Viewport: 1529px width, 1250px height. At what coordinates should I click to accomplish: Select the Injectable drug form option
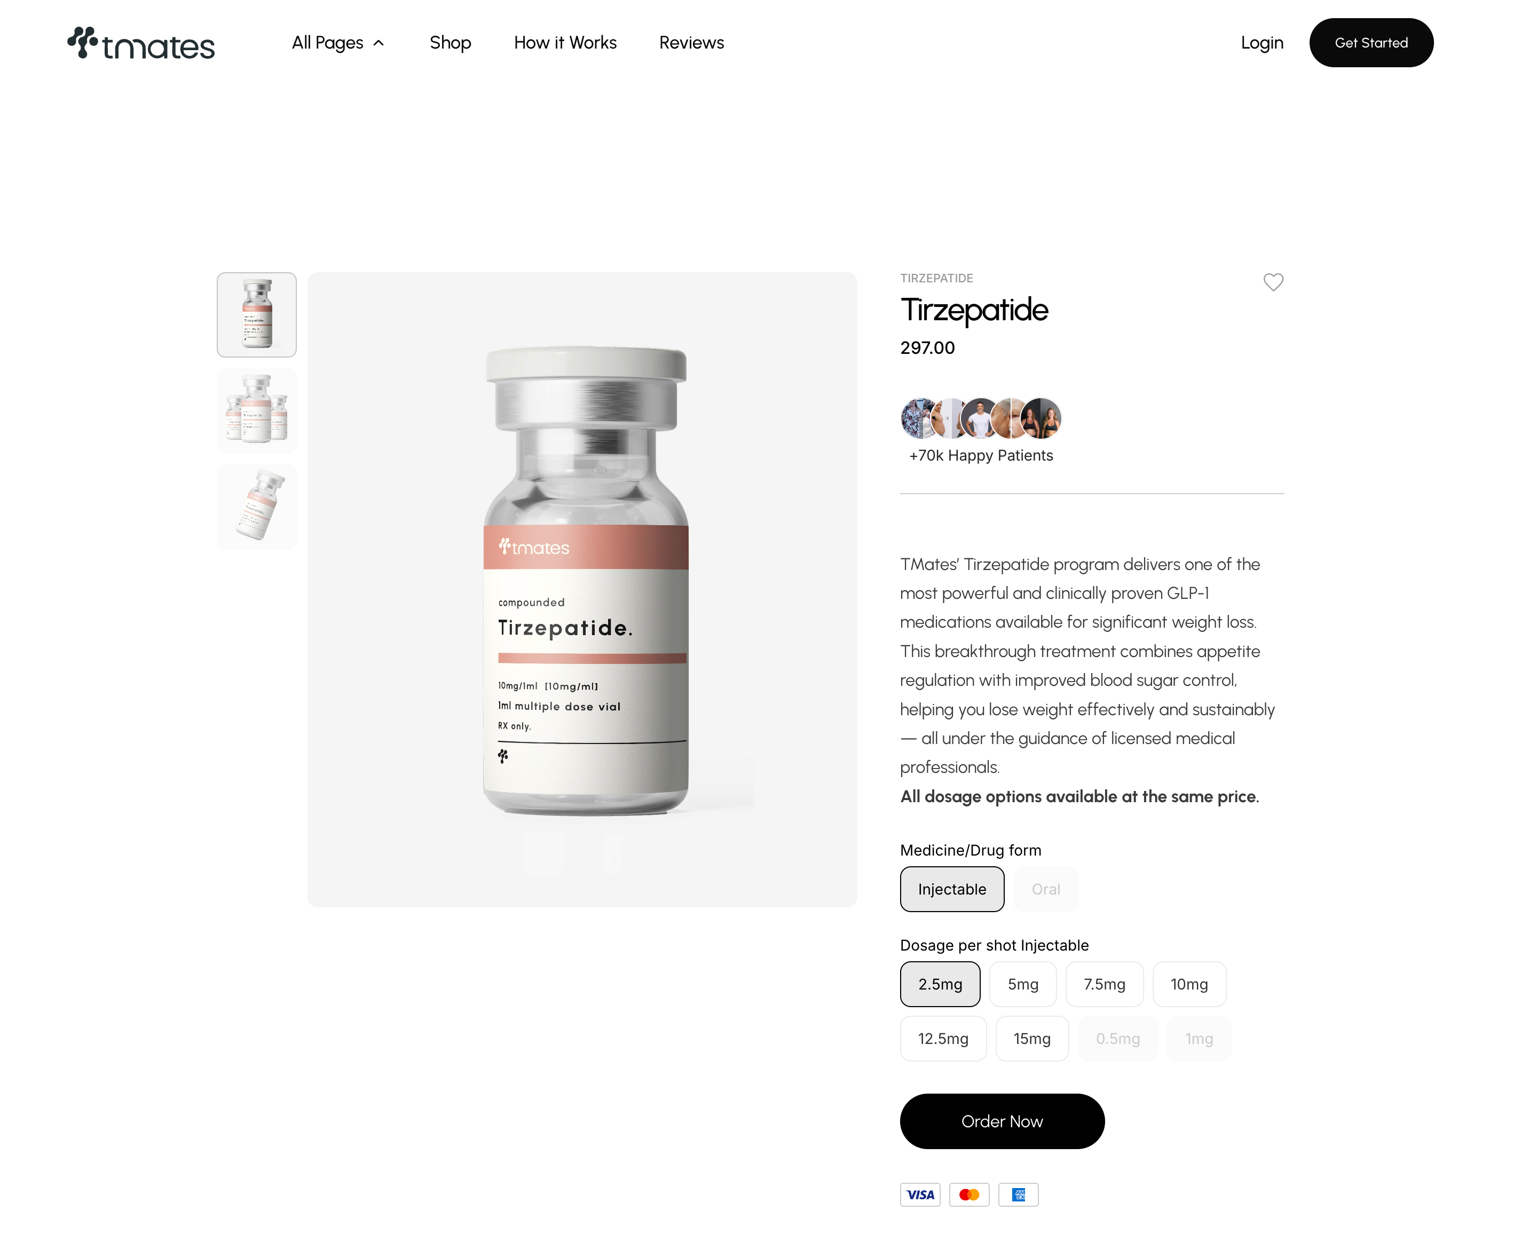(x=951, y=889)
